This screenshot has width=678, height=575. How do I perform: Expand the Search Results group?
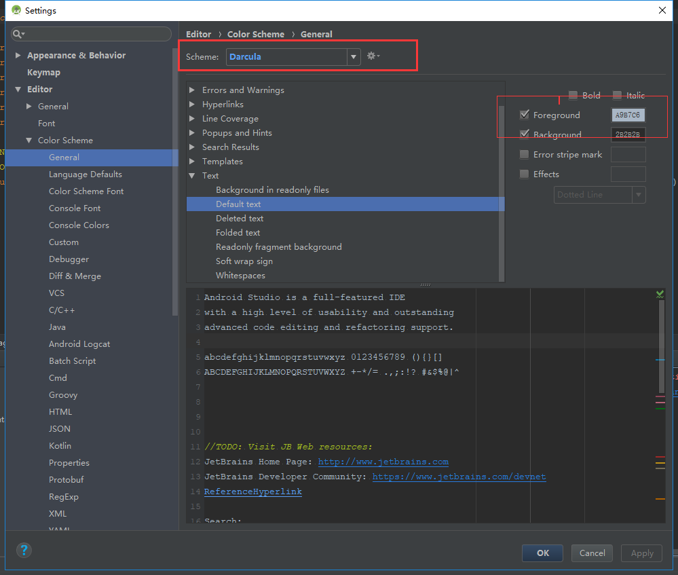click(192, 147)
